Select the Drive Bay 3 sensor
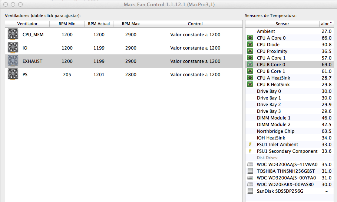This screenshot has height=202, width=337. point(269,111)
